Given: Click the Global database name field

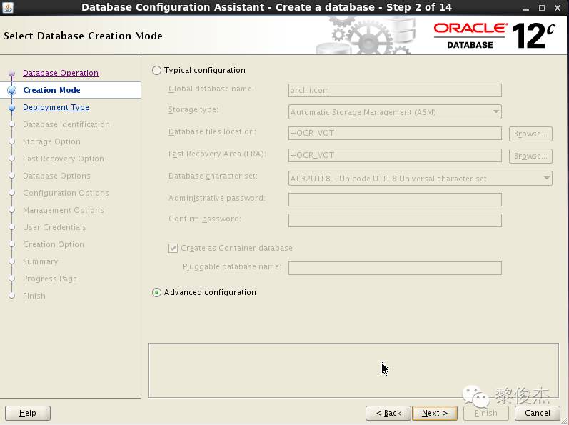Looking at the screenshot, I should click(395, 91).
